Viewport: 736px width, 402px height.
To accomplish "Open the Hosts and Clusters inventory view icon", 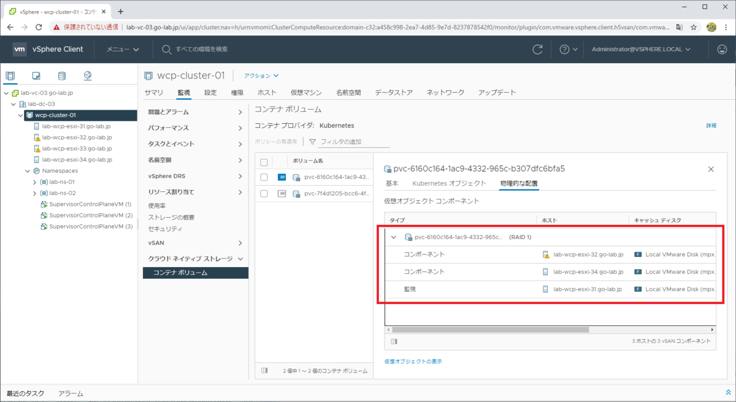I will 10,76.
